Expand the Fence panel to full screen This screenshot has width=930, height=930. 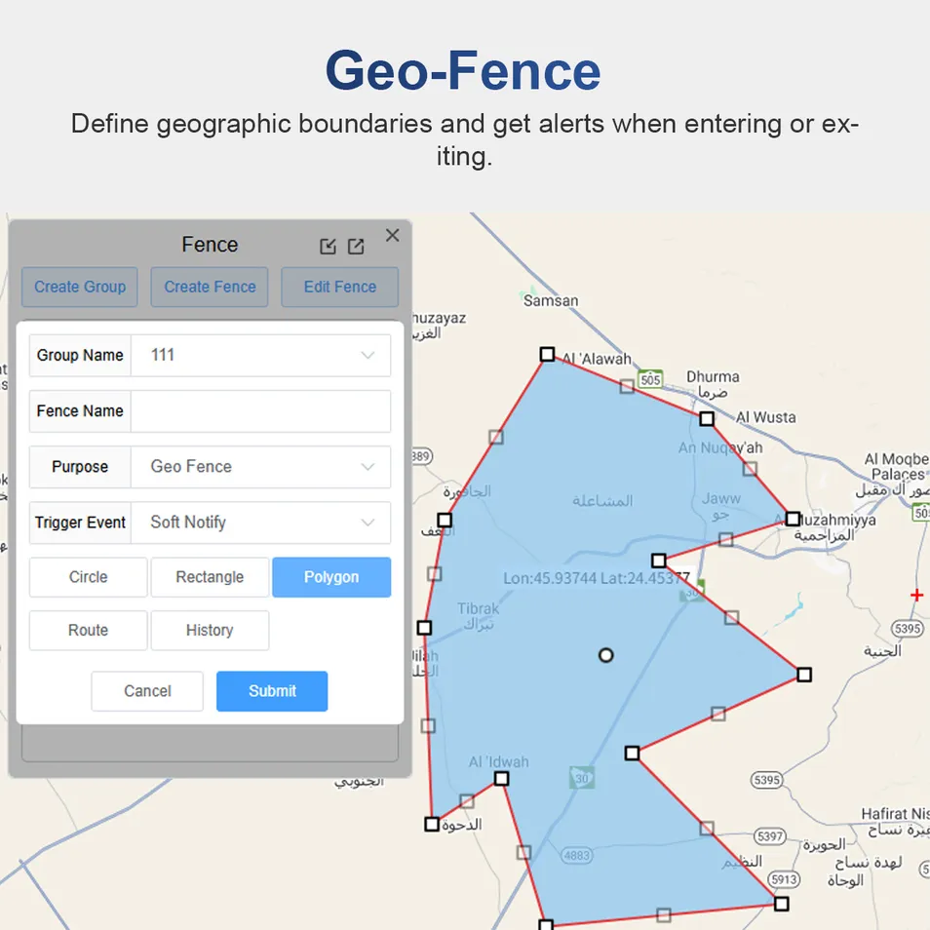tap(356, 246)
